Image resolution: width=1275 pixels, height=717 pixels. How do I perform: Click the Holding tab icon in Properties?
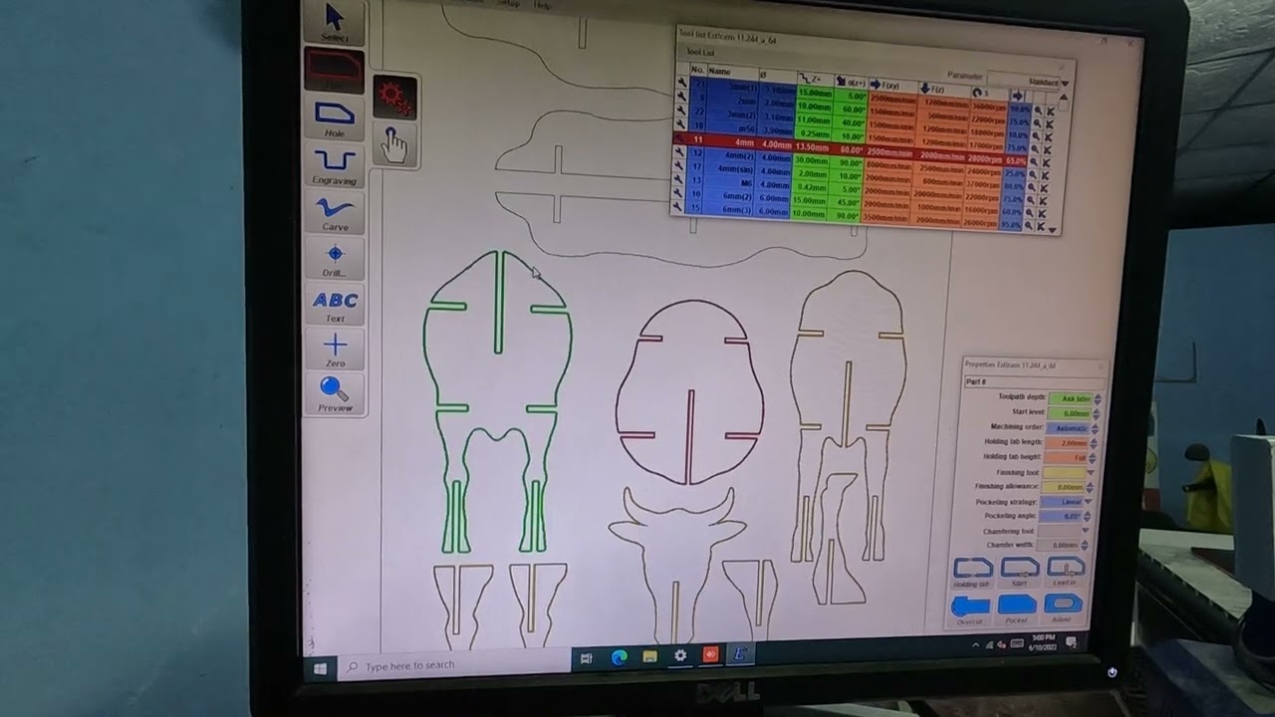point(972,572)
